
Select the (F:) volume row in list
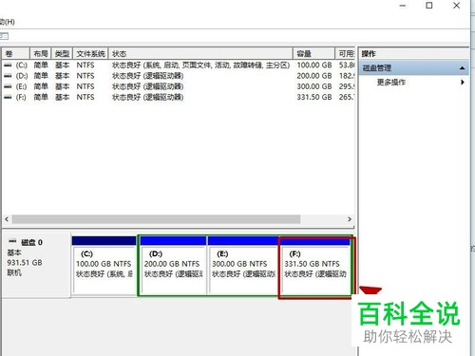coord(179,97)
